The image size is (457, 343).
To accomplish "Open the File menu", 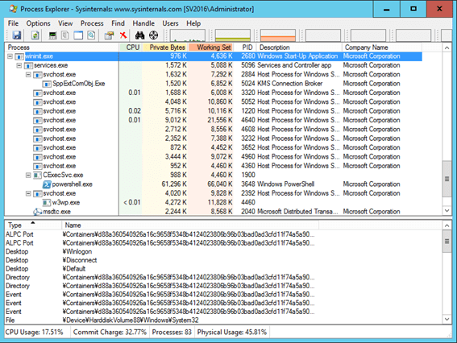I will click(13, 23).
